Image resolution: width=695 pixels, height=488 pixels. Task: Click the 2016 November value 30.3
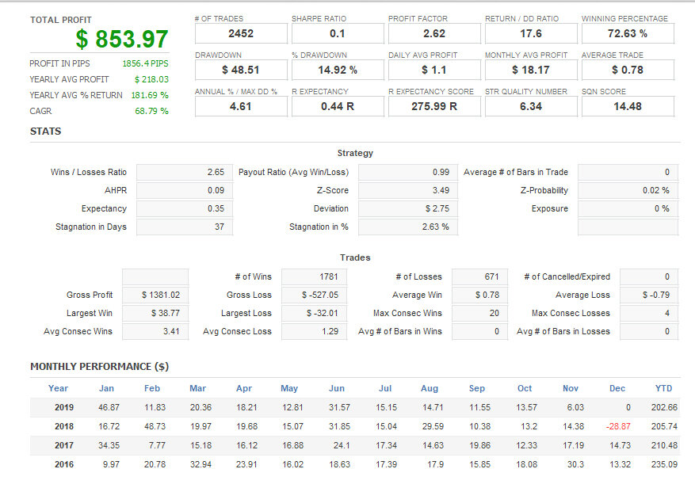(575, 464)
